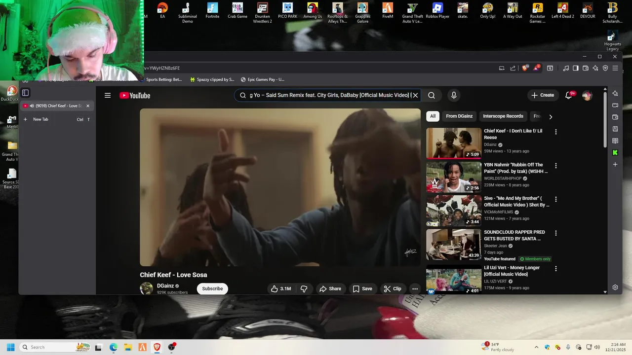
Task: Open Brave VPN shield icon
Action: (x=605, y=68)
